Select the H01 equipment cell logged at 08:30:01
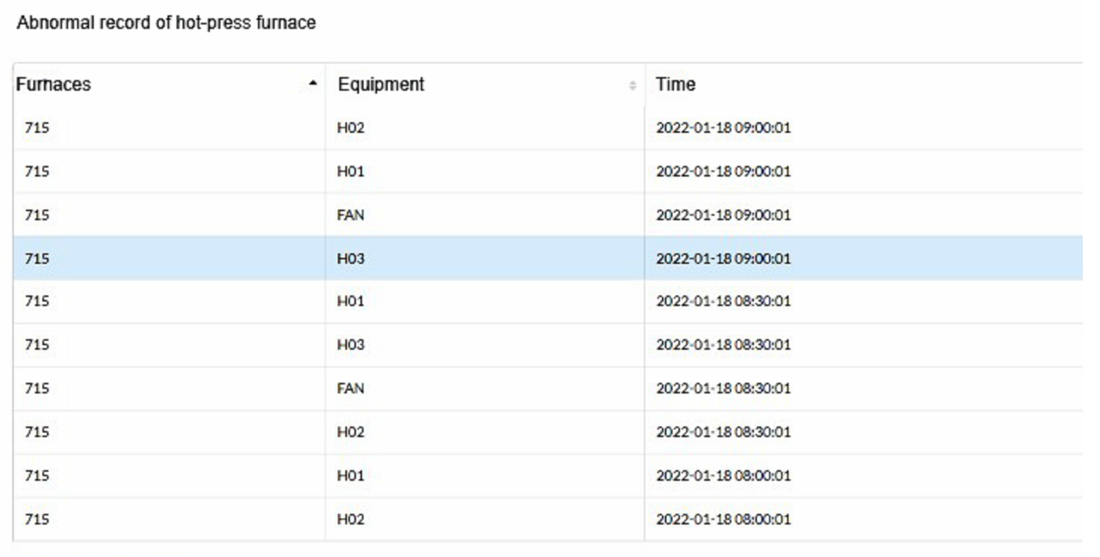This screenshot has height=557, width=1100. (350, 301)
